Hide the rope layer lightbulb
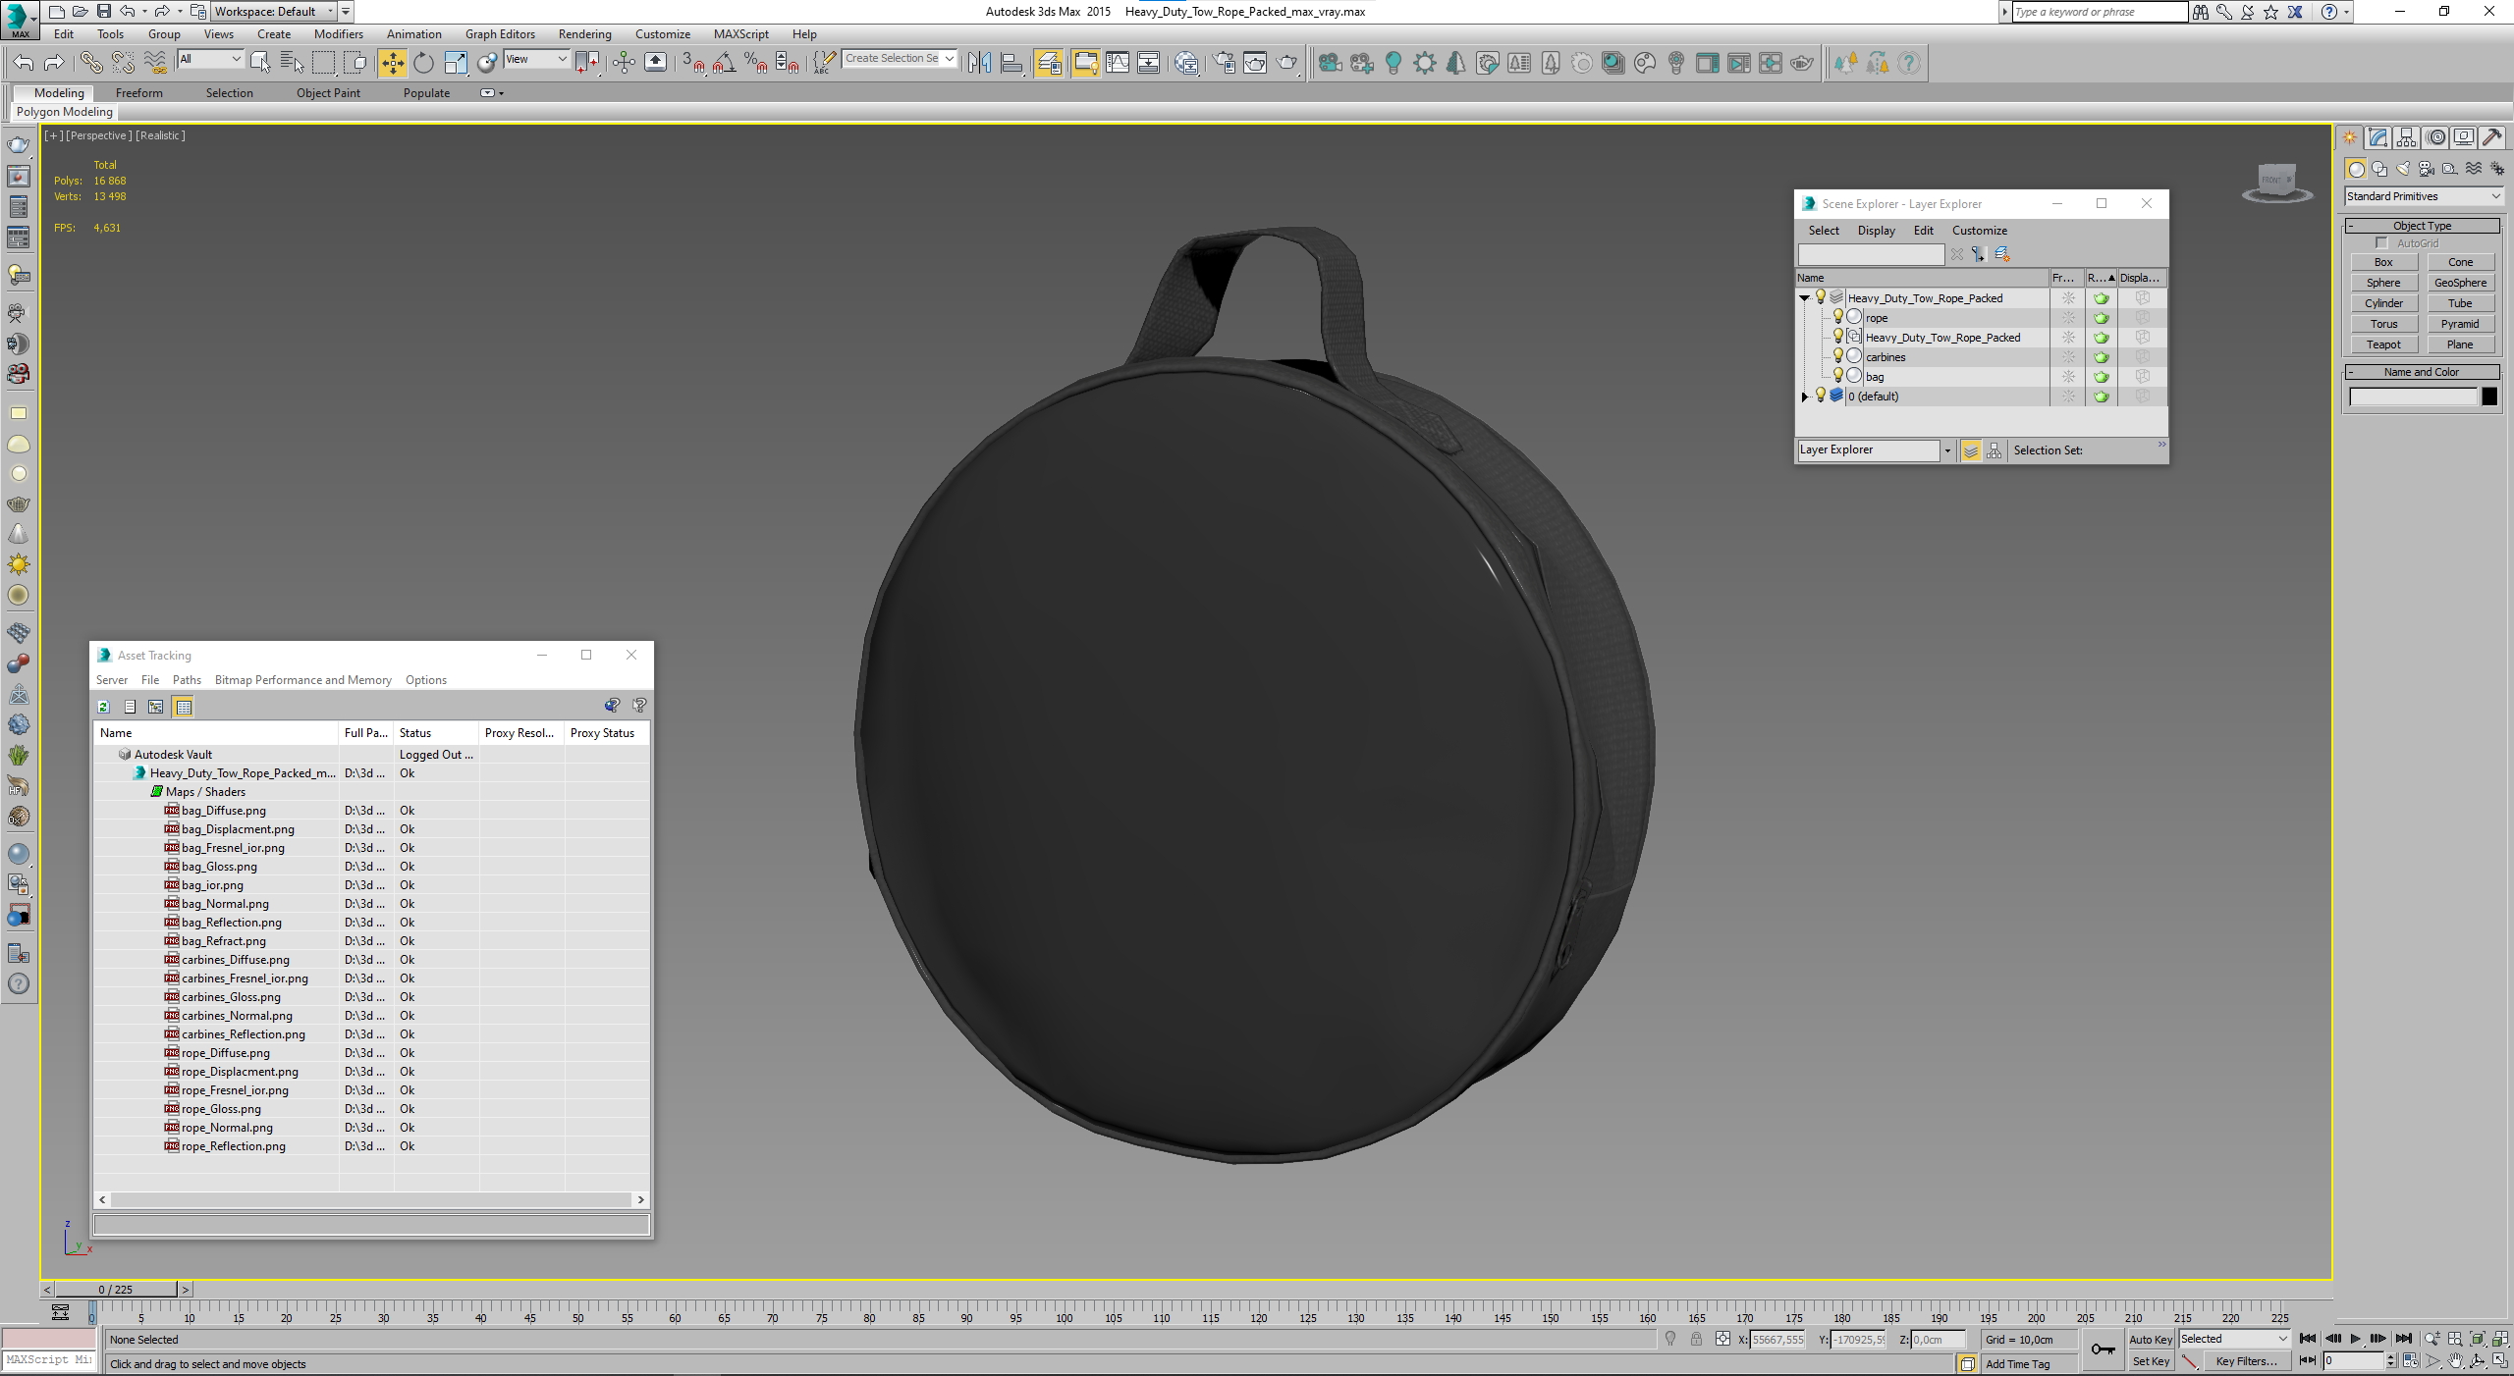 (x=1838, y=317)
